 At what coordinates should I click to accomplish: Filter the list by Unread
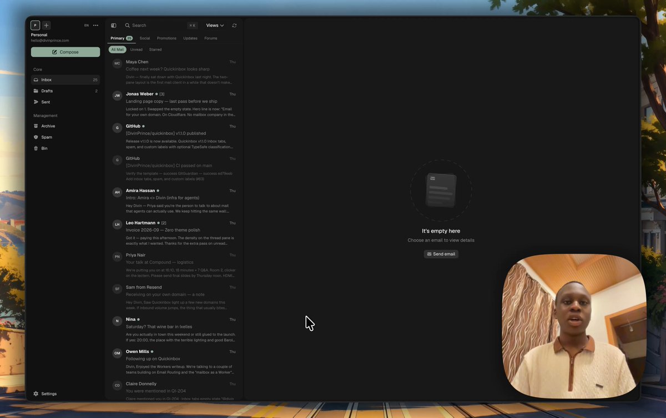pos(137,49)
